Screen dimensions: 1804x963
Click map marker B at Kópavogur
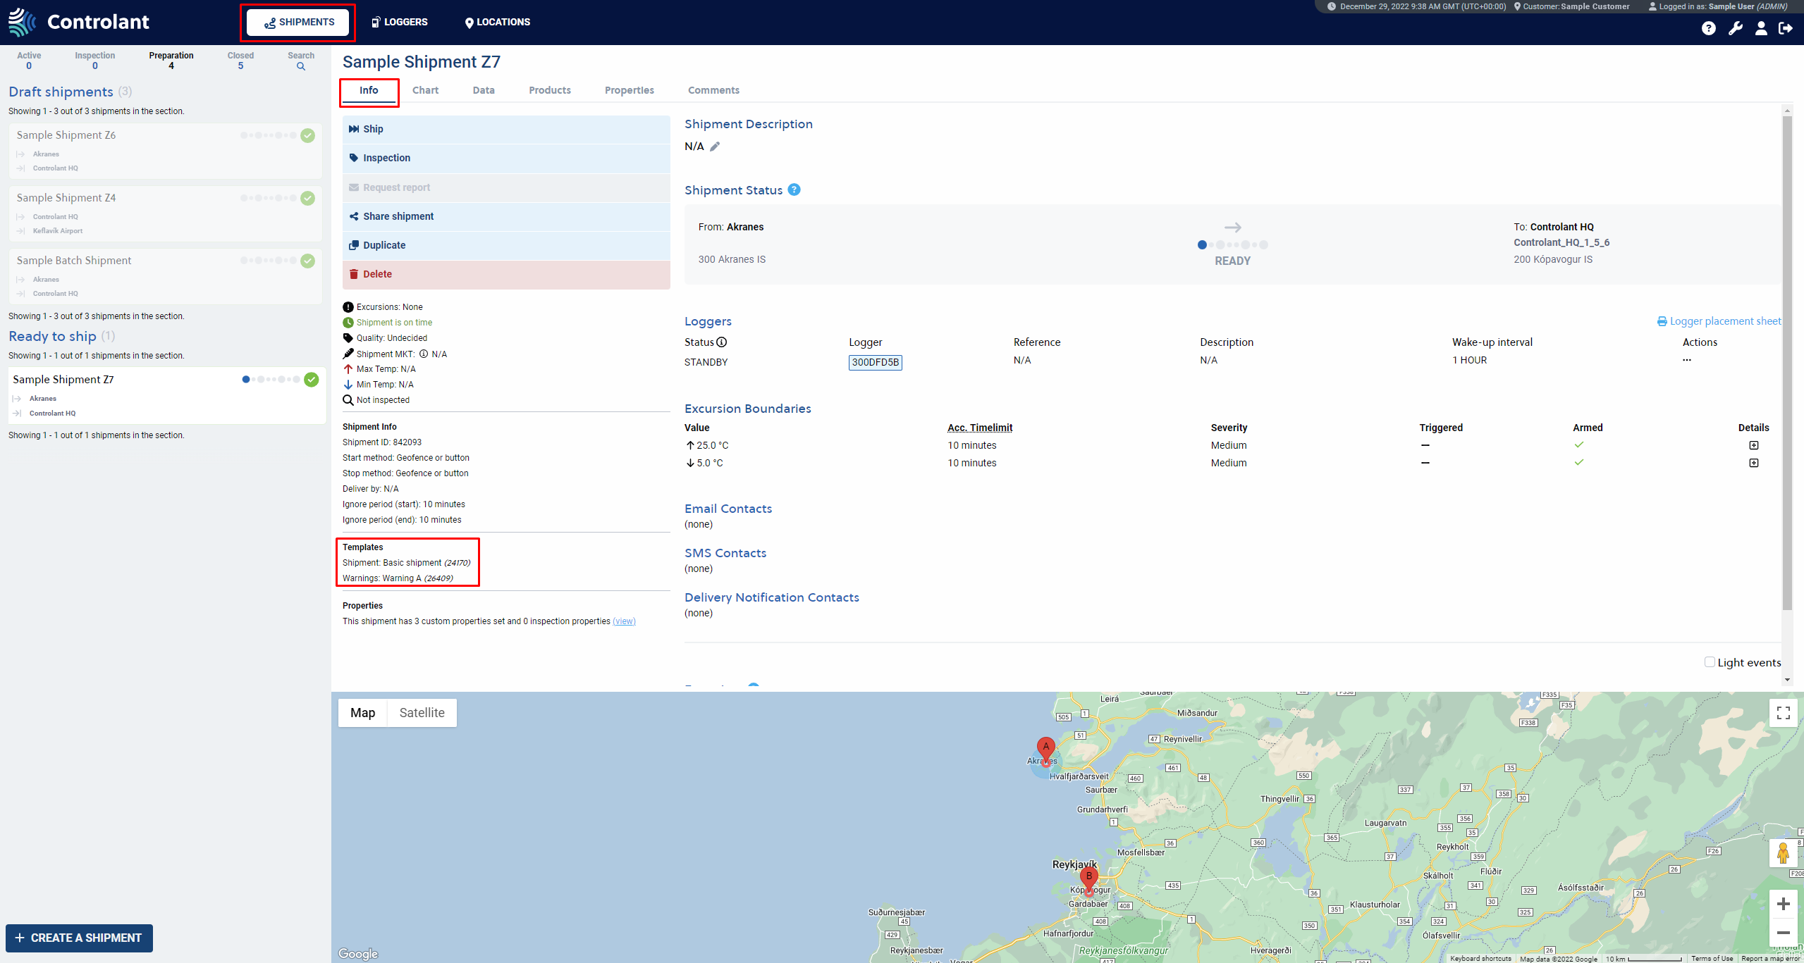click(1089, 880)
